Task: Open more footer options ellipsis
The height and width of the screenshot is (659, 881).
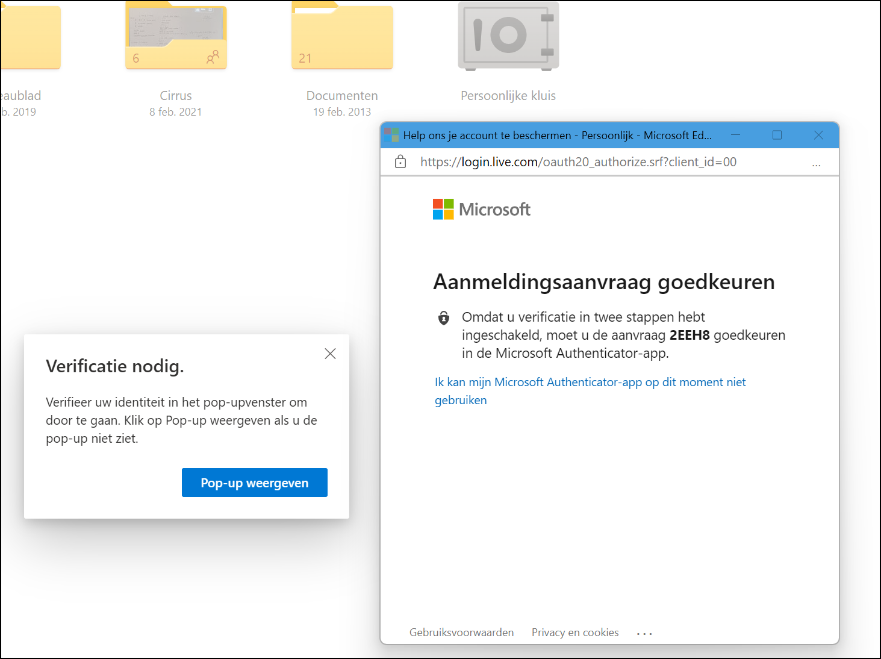Action: click(644, 634)
